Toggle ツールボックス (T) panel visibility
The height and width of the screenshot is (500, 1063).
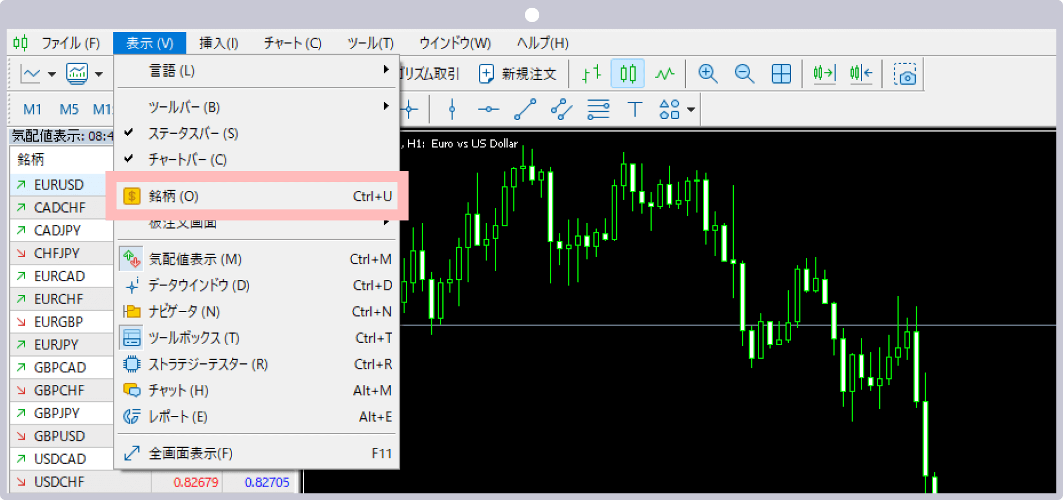(257, 338)
